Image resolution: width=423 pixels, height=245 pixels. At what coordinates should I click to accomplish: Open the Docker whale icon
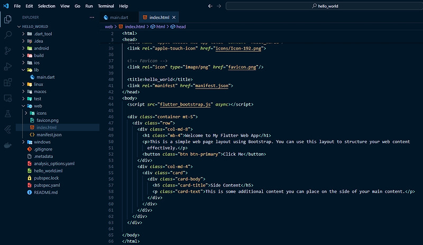[8, 145]
